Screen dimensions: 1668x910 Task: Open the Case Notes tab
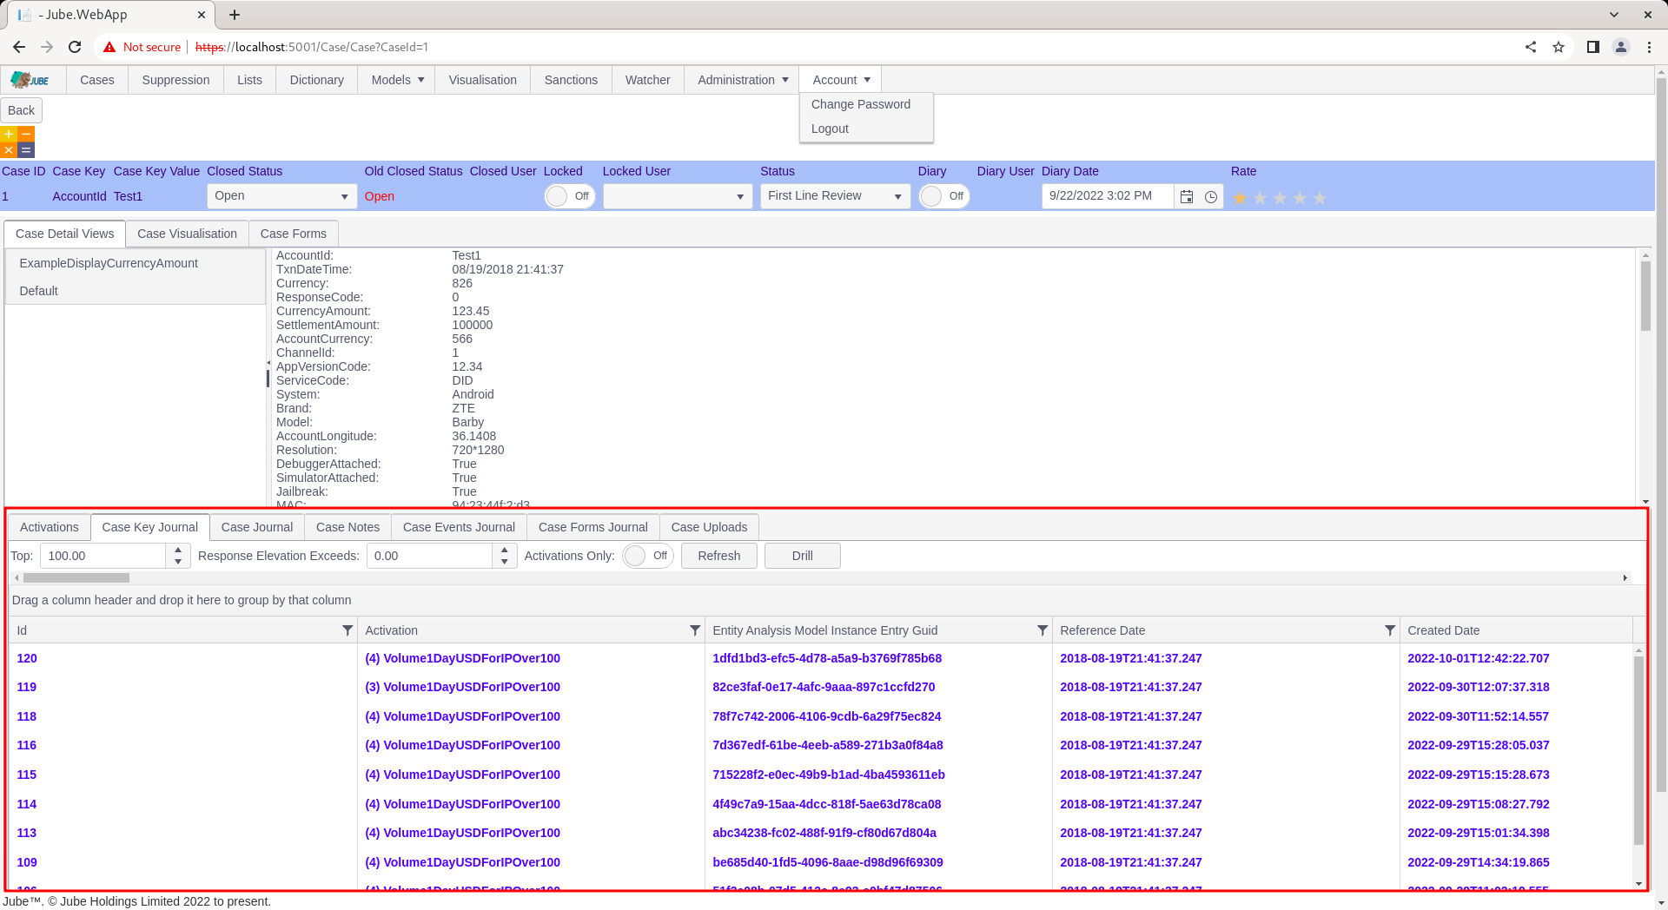[347, 527]
